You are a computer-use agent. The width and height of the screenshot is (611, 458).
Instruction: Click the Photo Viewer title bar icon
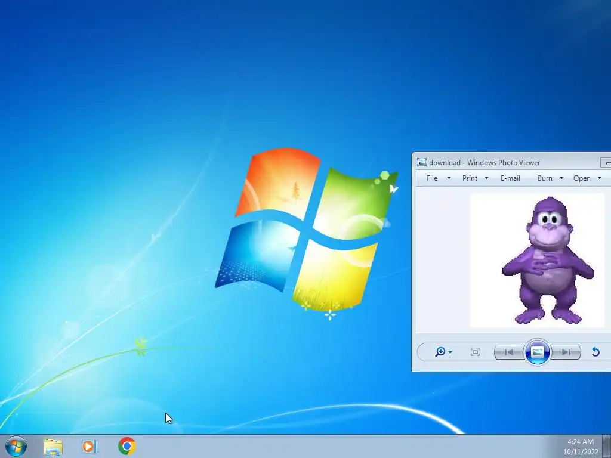422,162
